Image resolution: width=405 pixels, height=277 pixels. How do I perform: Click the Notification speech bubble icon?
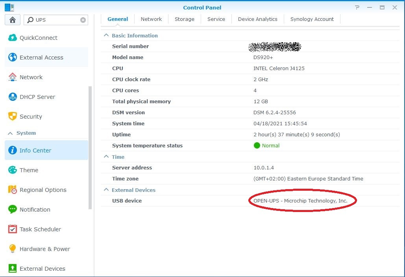click(x=13, y=210)
